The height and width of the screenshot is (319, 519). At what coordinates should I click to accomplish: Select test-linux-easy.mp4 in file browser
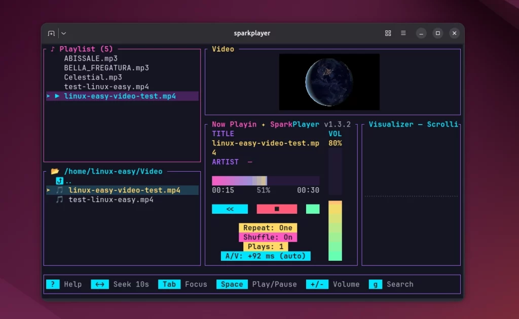(111, 200)
